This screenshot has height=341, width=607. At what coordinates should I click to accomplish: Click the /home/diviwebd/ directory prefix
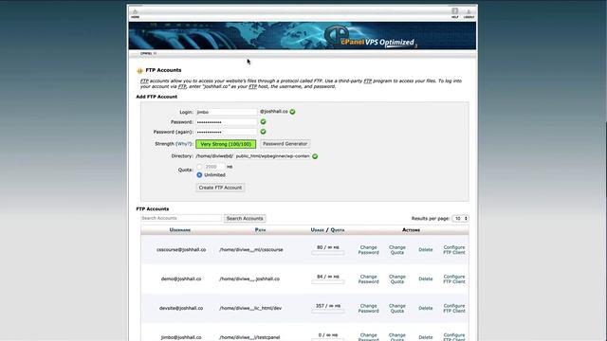214,156
